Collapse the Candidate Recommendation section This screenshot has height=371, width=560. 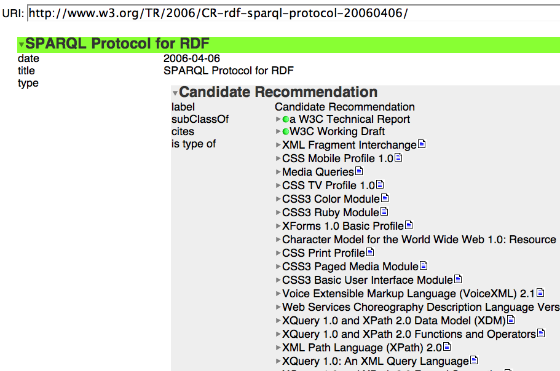175,93
